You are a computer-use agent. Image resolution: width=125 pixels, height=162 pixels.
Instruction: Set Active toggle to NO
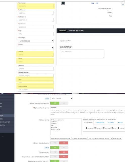tap(64, 148)
